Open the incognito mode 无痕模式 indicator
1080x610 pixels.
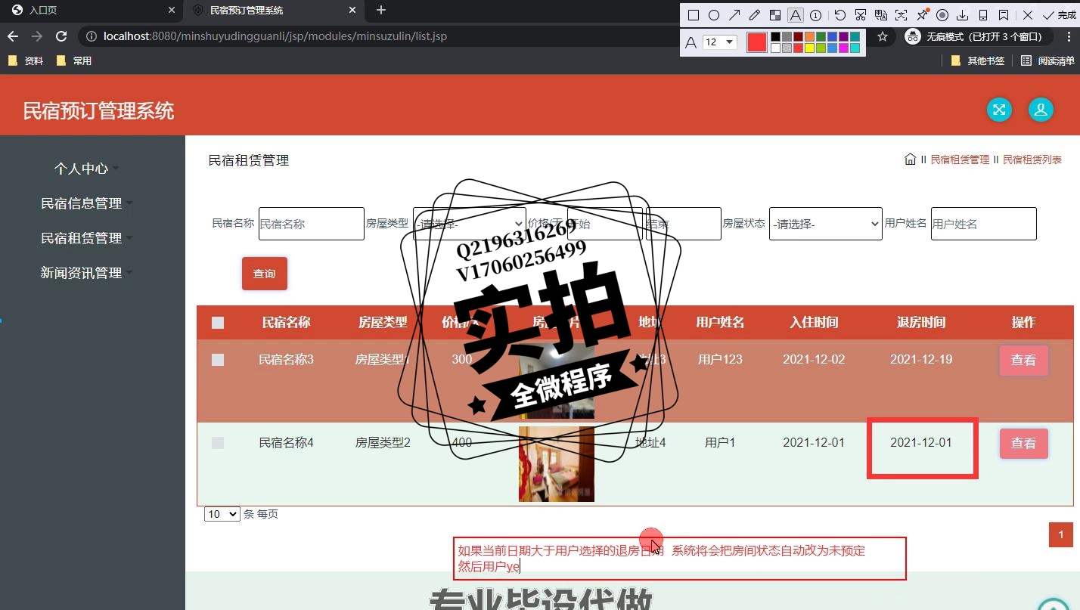pos(977,36)
